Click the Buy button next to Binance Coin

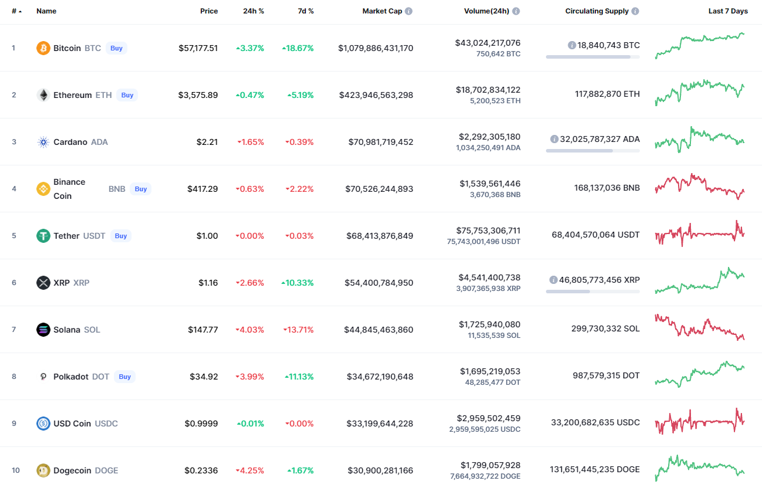point(141,189)
